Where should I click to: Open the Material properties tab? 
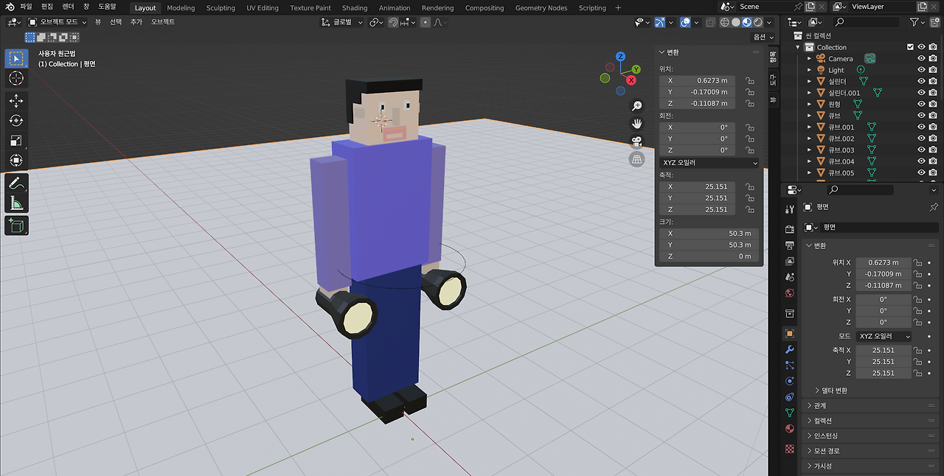(790, 429)
